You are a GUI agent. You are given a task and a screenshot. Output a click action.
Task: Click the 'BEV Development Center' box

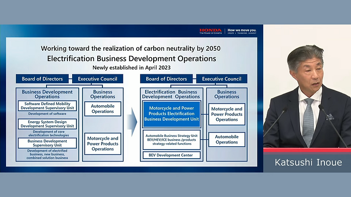172,155
